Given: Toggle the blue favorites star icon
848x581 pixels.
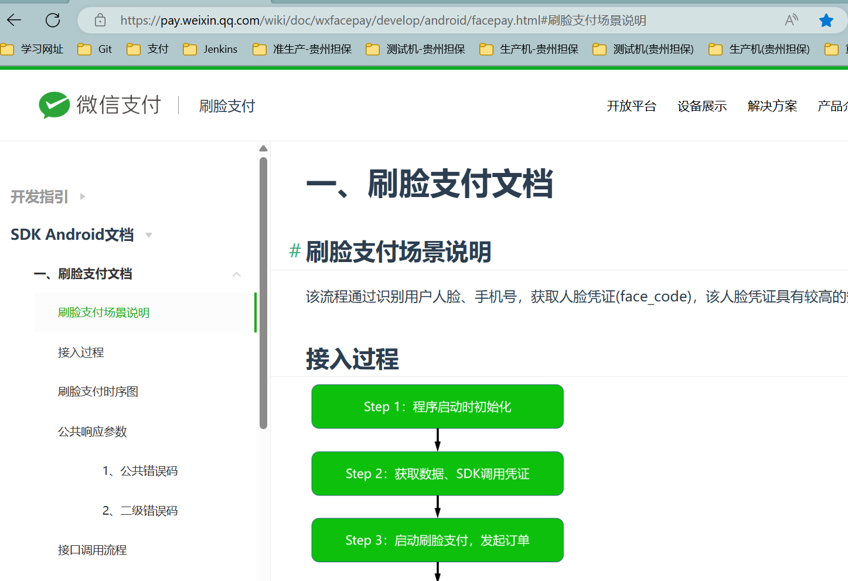Looking at the screenshot, I should [x=826, y=21].
